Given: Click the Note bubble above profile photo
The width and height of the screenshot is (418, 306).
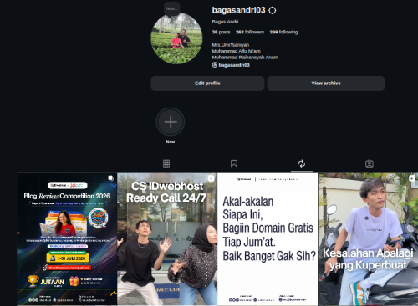Looking at the screenshot, I should pyautogui.click(x=171, y=8).
